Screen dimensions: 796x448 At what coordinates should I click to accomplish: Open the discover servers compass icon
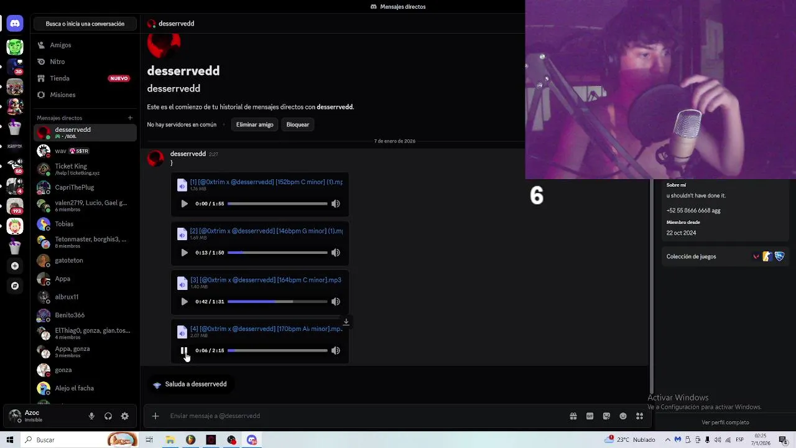click(x=15, y=286)
